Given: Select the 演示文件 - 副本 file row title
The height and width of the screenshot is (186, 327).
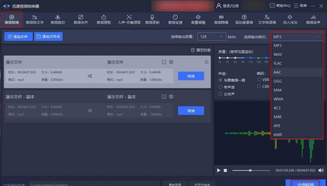Looking at the screenshot, I should [20, 97].
